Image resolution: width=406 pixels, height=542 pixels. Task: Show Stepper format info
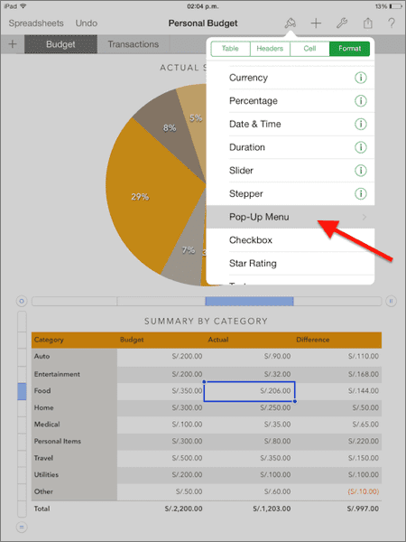coord(361,193)
